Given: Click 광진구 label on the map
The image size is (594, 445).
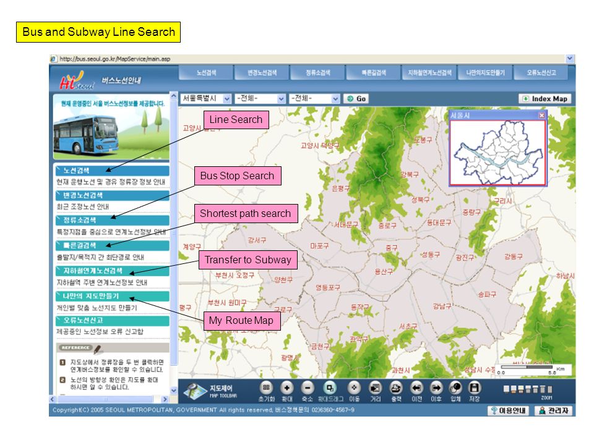Looking at the screenshot, I should [465, 258].
